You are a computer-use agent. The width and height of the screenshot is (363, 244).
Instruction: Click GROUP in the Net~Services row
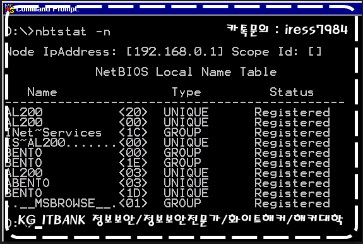pos(182,133)
